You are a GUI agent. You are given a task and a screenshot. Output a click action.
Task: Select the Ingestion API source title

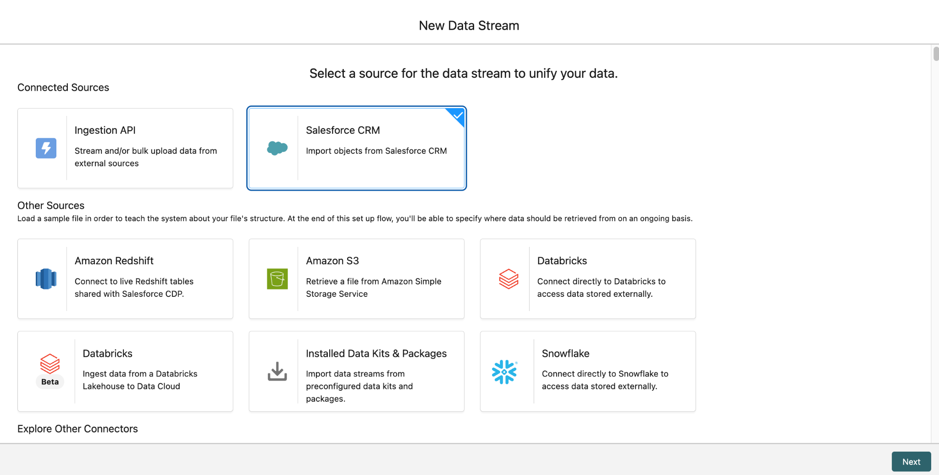point(105,130)
